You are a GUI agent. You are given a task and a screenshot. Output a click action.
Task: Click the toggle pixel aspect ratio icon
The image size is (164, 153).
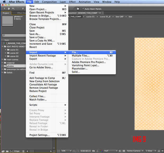coord(159,151)
